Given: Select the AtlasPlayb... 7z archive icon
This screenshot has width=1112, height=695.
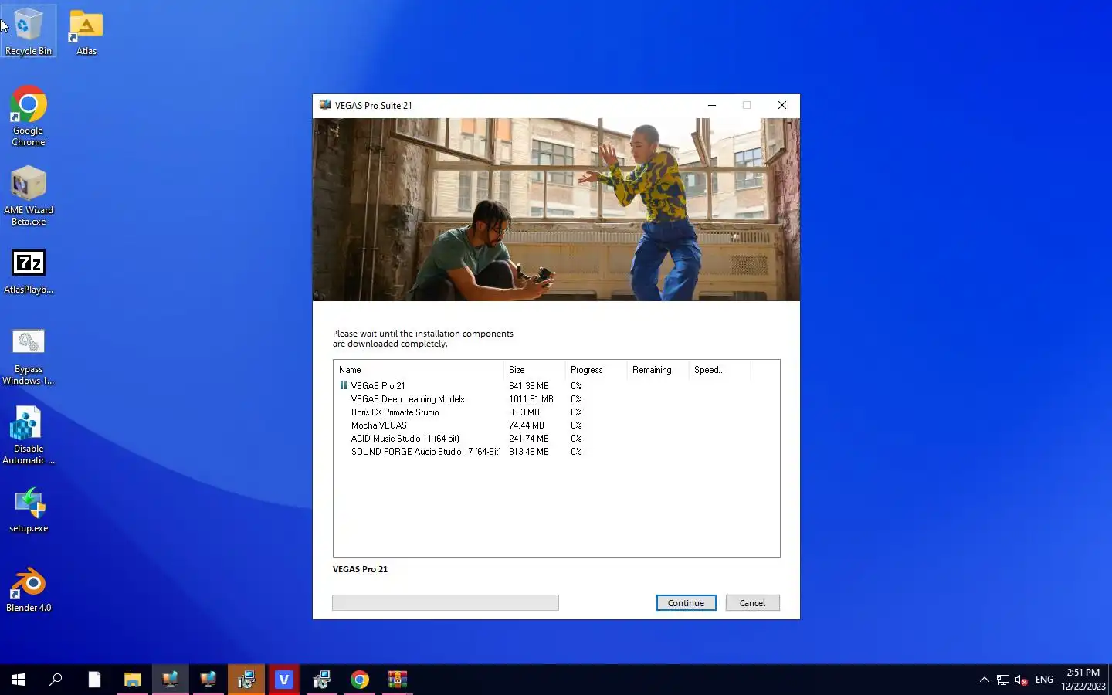Looking at the screenshot, I should click(x=29, y=271).
